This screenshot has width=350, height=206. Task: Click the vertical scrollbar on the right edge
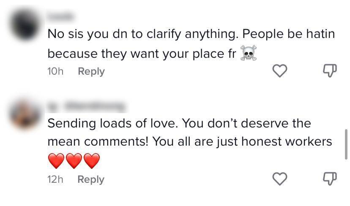point(347,144)
